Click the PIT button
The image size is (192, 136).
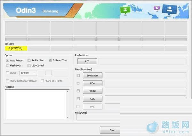click(x=87, y=61)
